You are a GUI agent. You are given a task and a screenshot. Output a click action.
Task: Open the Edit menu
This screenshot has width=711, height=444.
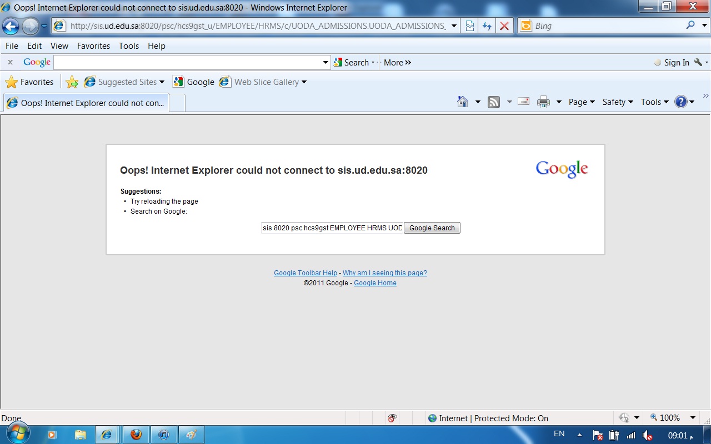pyautogui.click(x=34, y=46)
